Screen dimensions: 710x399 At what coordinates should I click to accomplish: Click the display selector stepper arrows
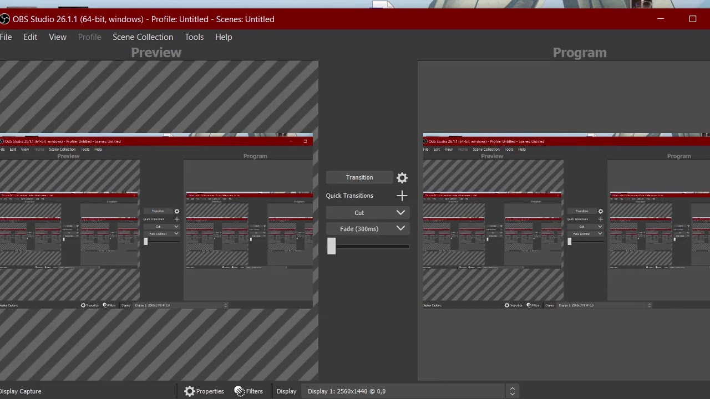[x=513, y=391]
